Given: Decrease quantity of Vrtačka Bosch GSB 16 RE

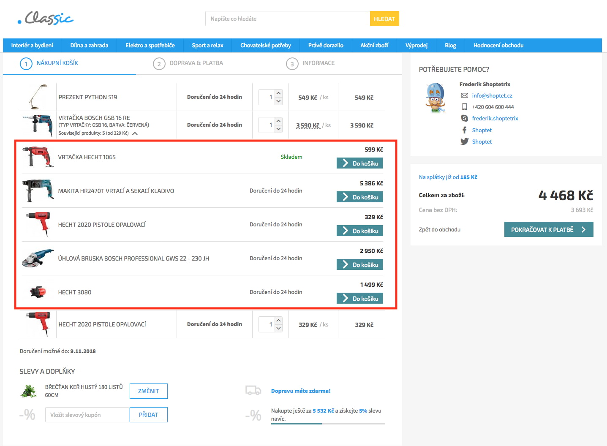Looking at the screenshot, I should pos(278,129).
